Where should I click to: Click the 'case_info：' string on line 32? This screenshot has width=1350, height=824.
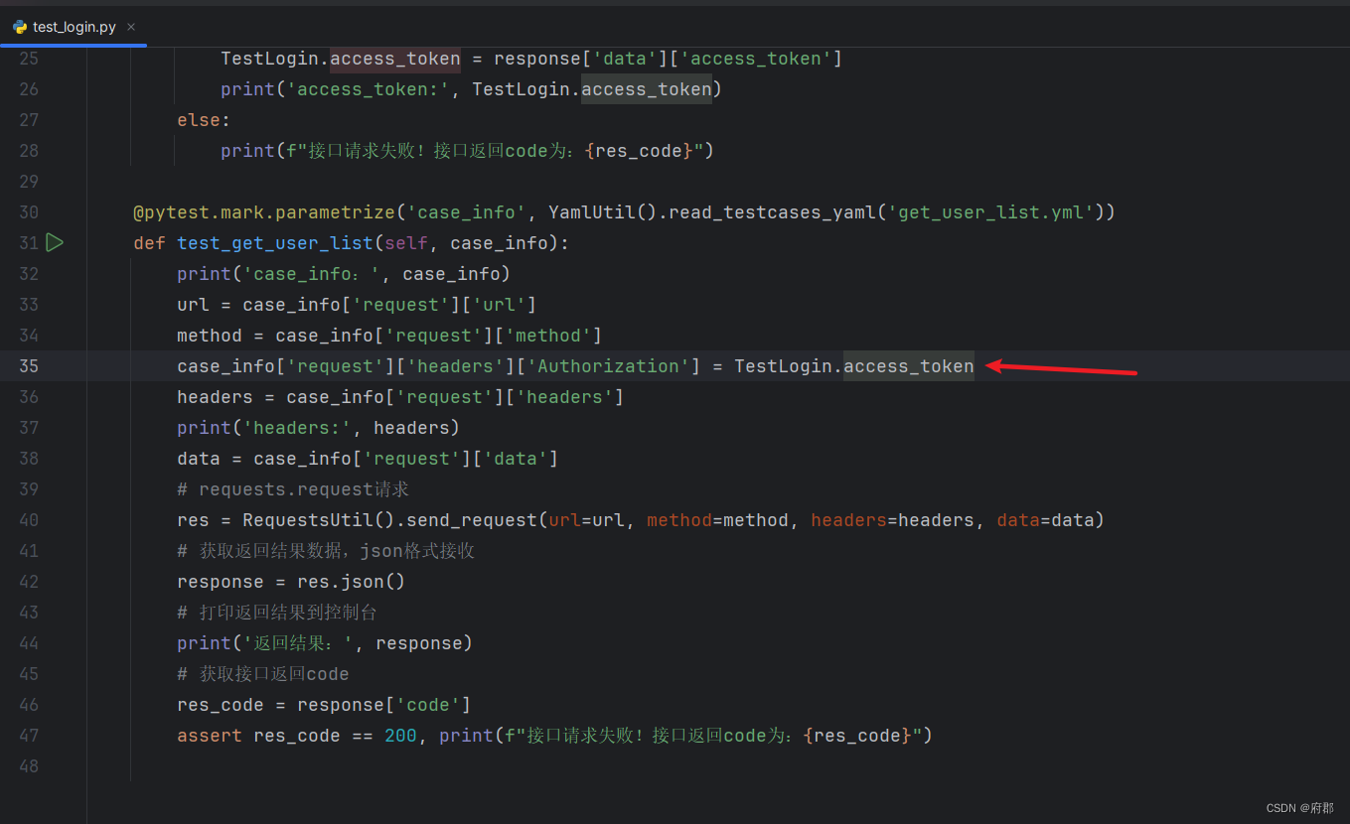tap(313, 274)
